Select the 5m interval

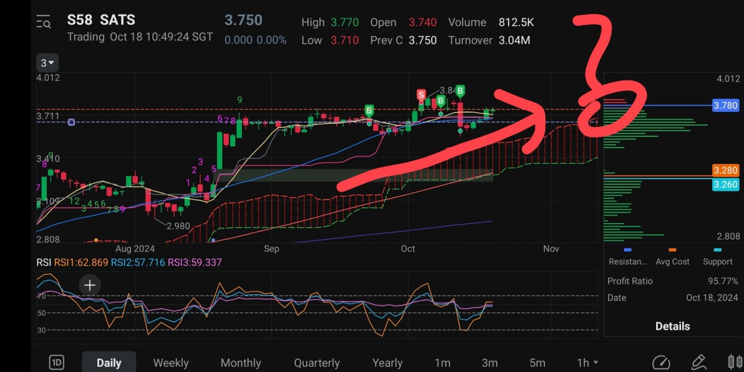point(538,363)
